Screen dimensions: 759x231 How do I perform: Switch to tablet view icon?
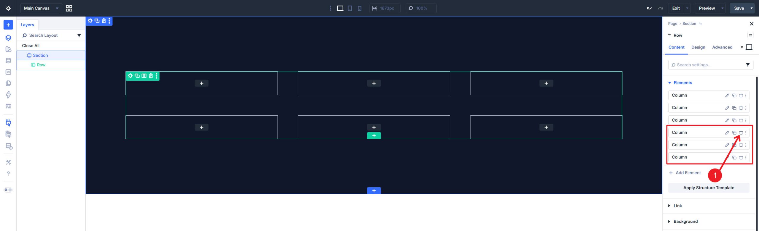pyautogui.click(x=350, y=8)
